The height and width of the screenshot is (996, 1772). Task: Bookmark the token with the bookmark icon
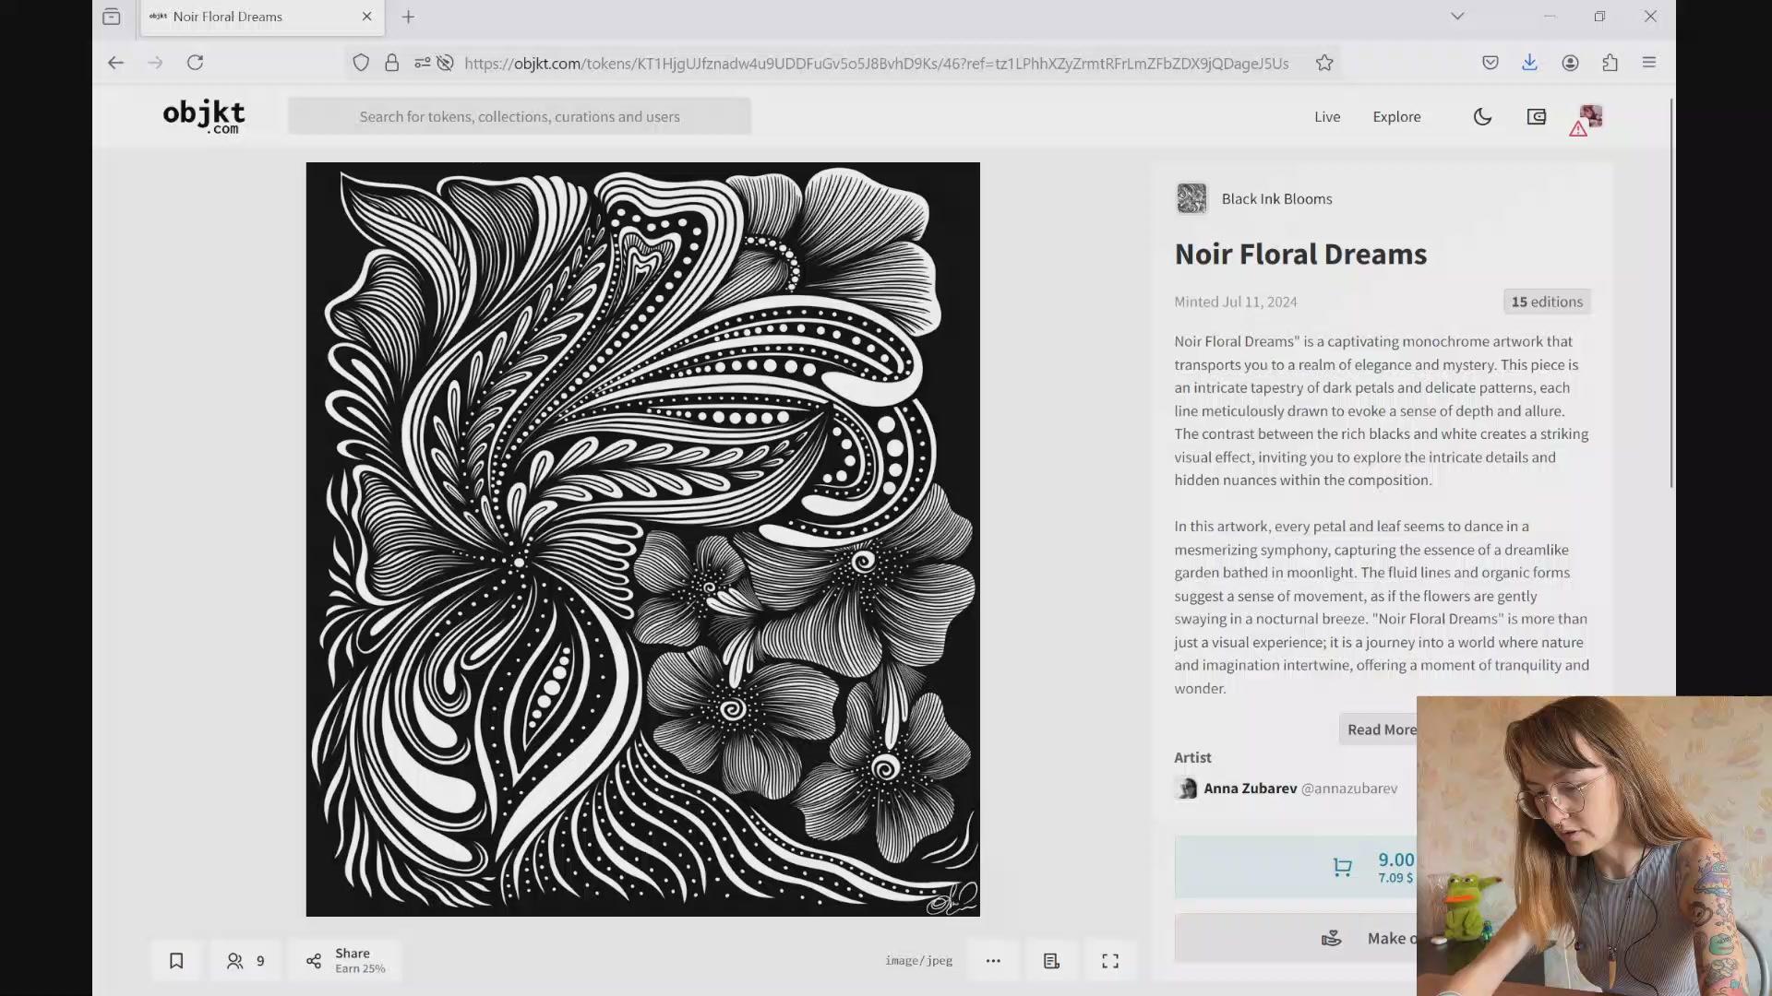pyautogui.click(x=176, y=961)
